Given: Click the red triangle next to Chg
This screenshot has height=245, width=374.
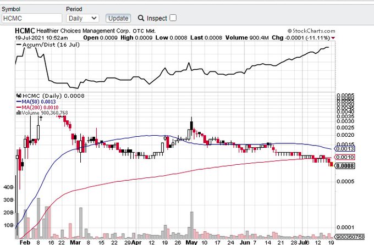Looking at the screenshot, I should pos(333,38).
